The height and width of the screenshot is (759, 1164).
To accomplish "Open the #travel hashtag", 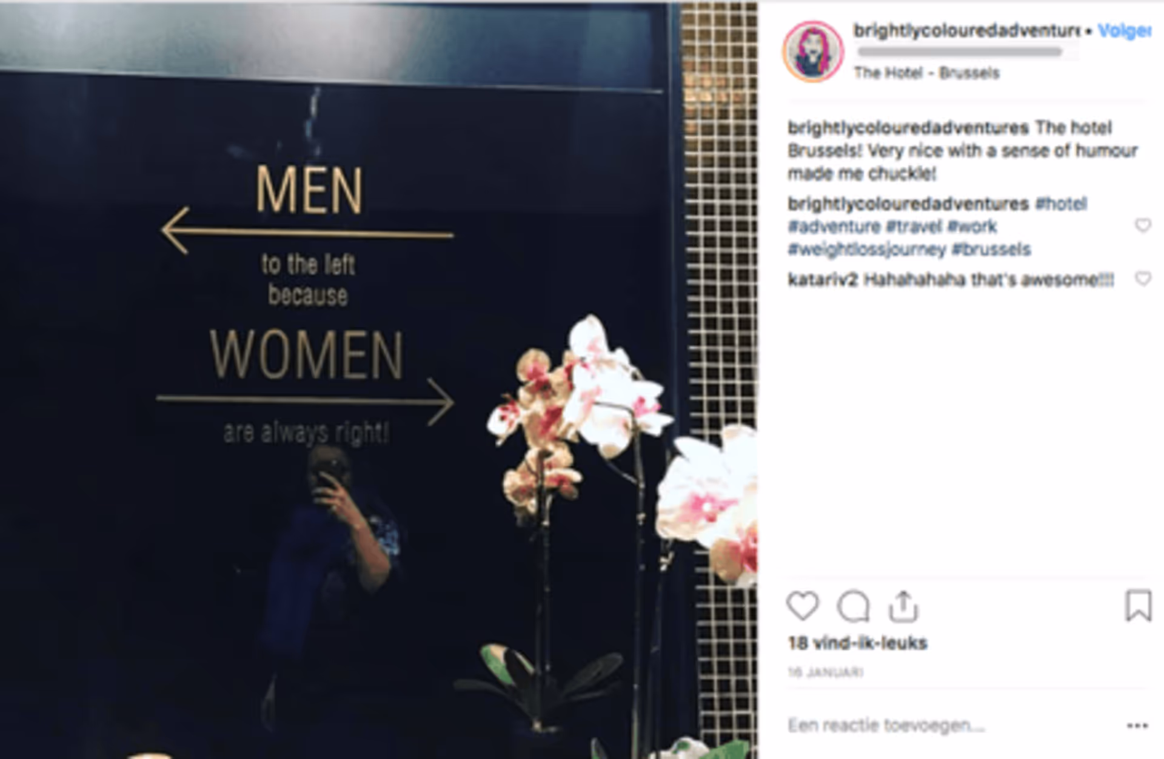I will [x=914, y=227].
